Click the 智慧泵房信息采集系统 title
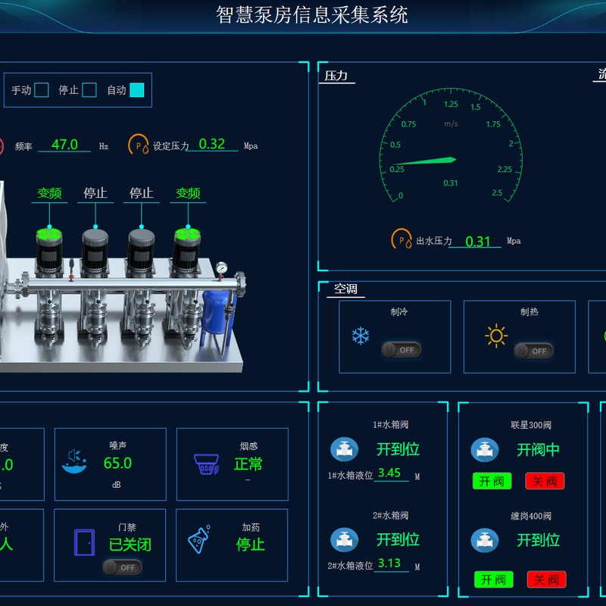Viewport: 606px width, 606px height. coord(312,15)
